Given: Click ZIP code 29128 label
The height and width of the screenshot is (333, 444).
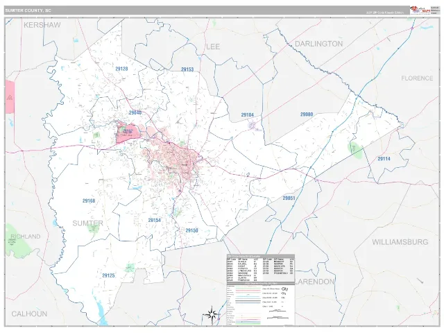Looking at the screenshot, I should tap(121, 69).
